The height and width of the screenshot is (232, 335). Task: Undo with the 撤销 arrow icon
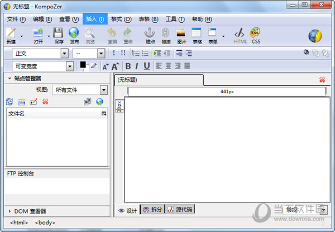pyautogui.click(x=112, y=36)
